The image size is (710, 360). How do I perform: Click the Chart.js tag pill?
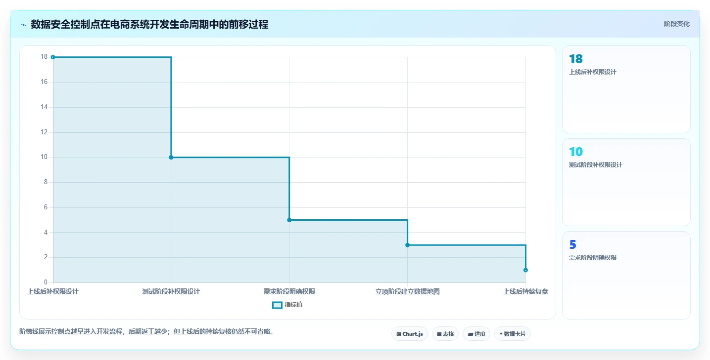click(410, 334)
